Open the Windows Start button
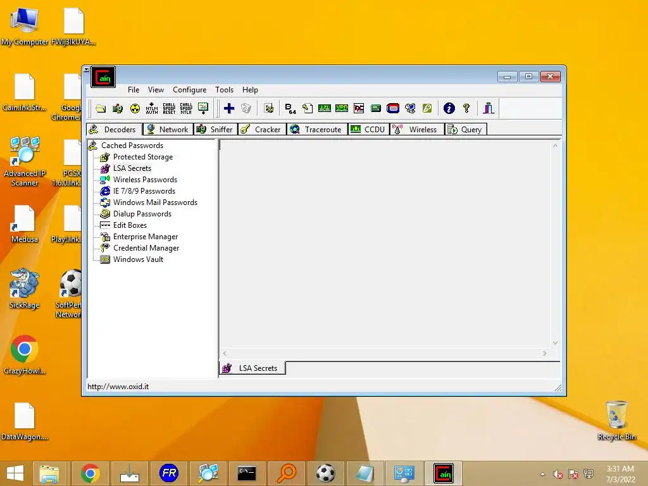Viewport: 648px width, 486px height. (x=15, y=473)
